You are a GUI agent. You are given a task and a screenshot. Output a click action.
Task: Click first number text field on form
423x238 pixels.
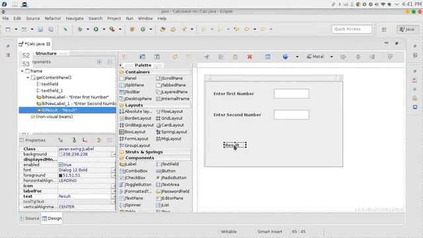click(x=291, y=94)
